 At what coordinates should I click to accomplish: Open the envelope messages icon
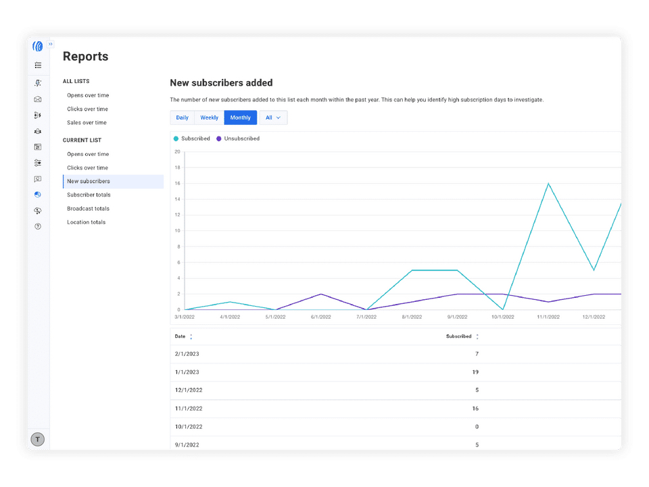pyautogui.click(x=38, y=99)
